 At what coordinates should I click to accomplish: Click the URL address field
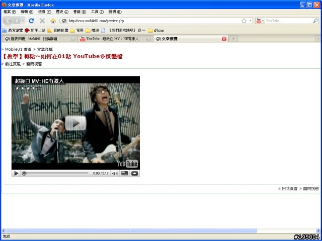tap(154, 21)
